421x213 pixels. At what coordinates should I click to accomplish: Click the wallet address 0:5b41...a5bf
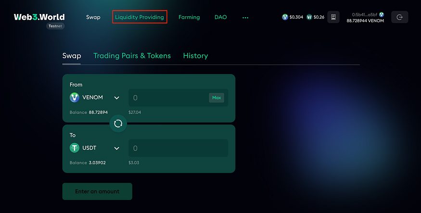(364, 15)
